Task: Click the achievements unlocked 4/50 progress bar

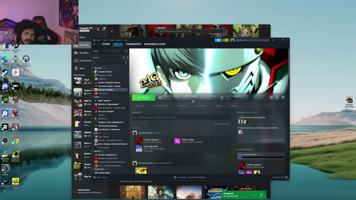Action: click(261, 157)
